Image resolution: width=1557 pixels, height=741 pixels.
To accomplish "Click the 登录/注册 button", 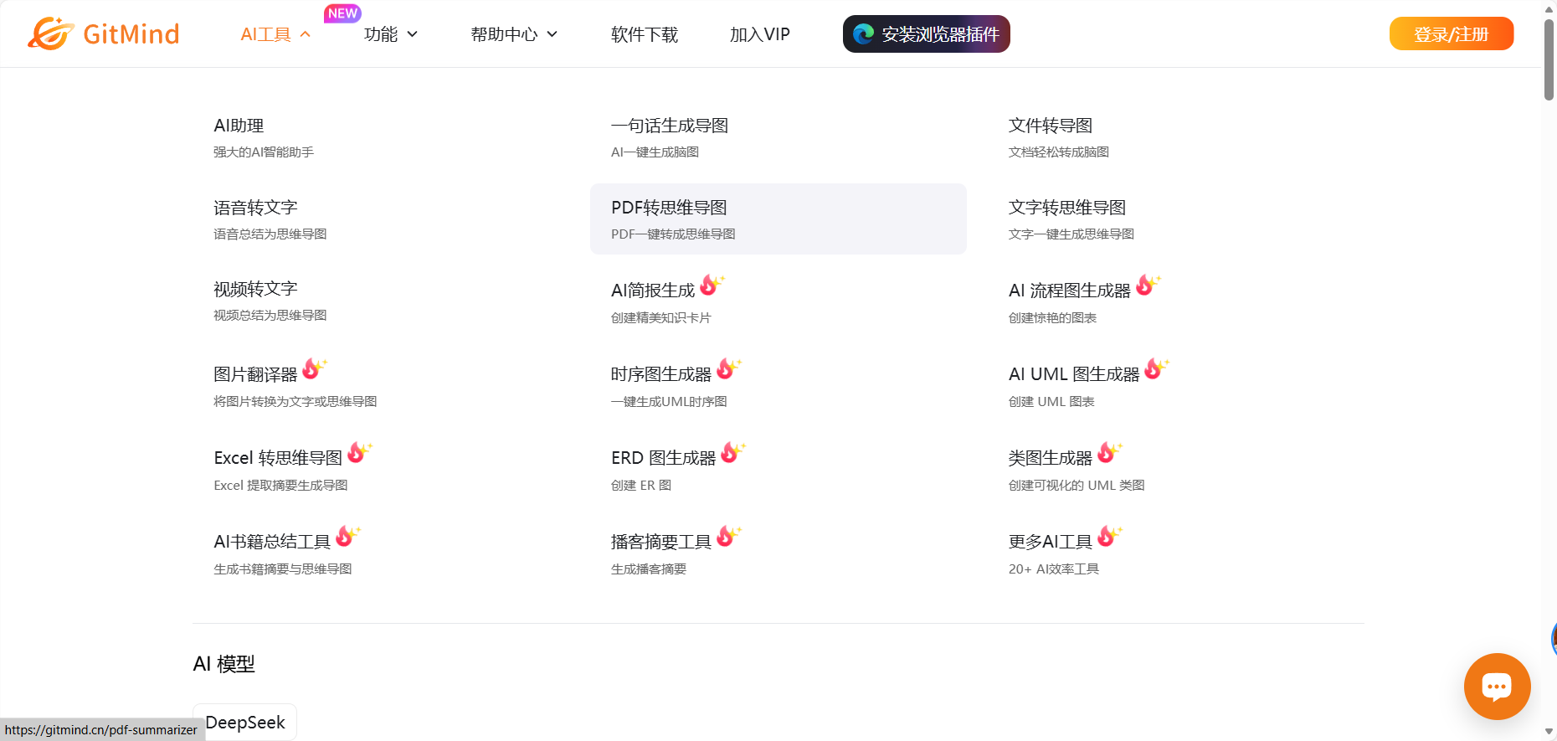I will tap(1451, 34).
